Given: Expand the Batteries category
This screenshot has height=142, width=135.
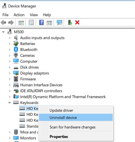Looking at the screenshot, I should point(10,44).
